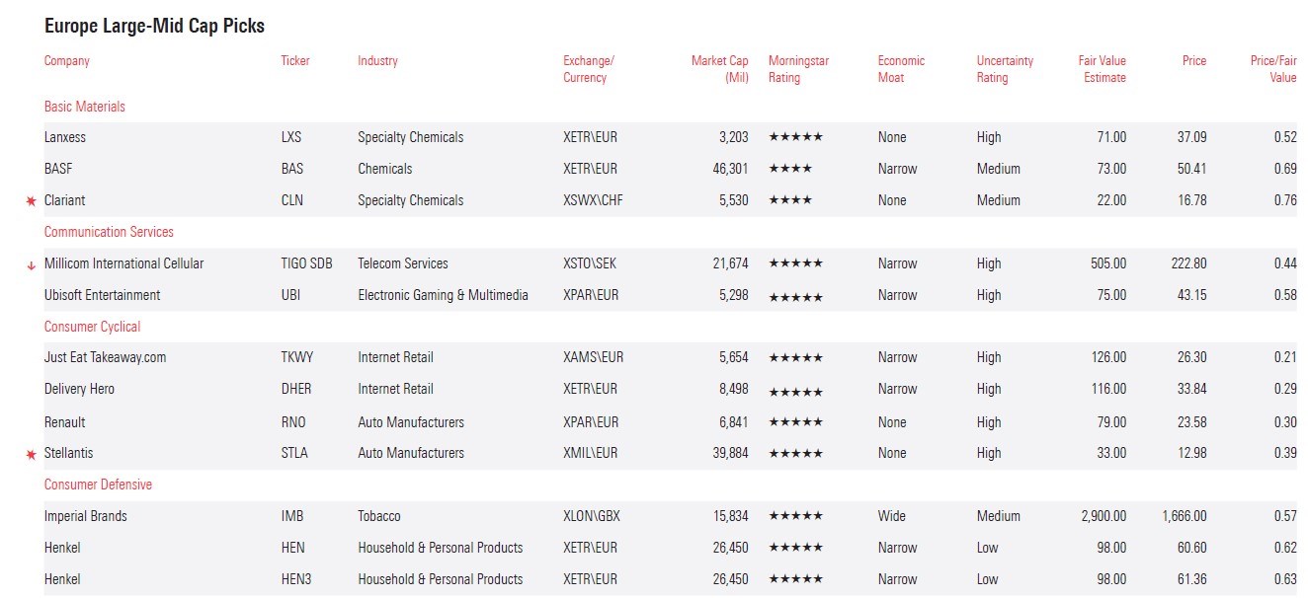Click the five-star rating for Lanxess
1308x598 pixels.
click(795, 137)
